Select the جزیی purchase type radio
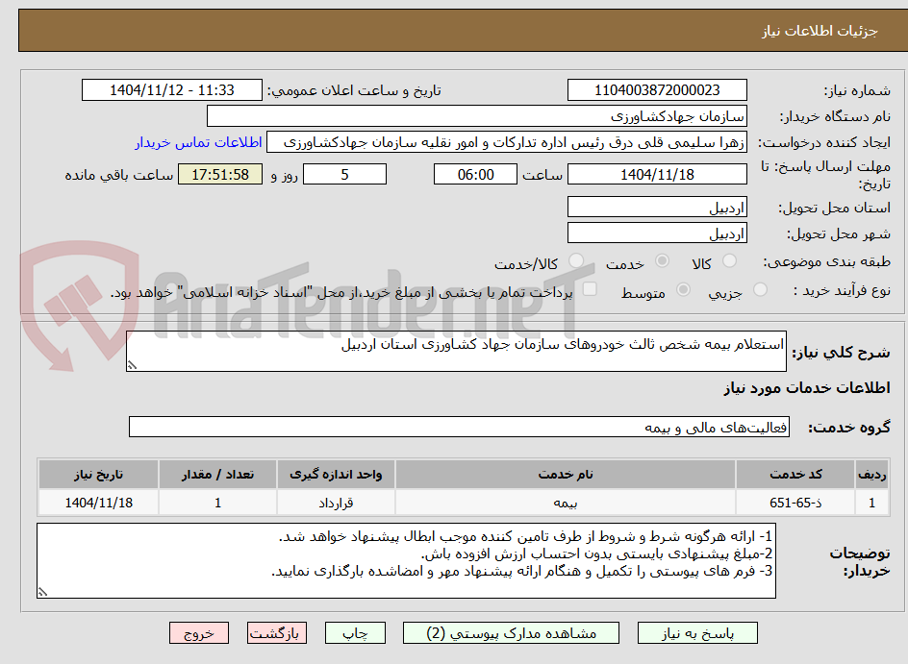Viewport: 908px width, 664px height. [760, 290]
